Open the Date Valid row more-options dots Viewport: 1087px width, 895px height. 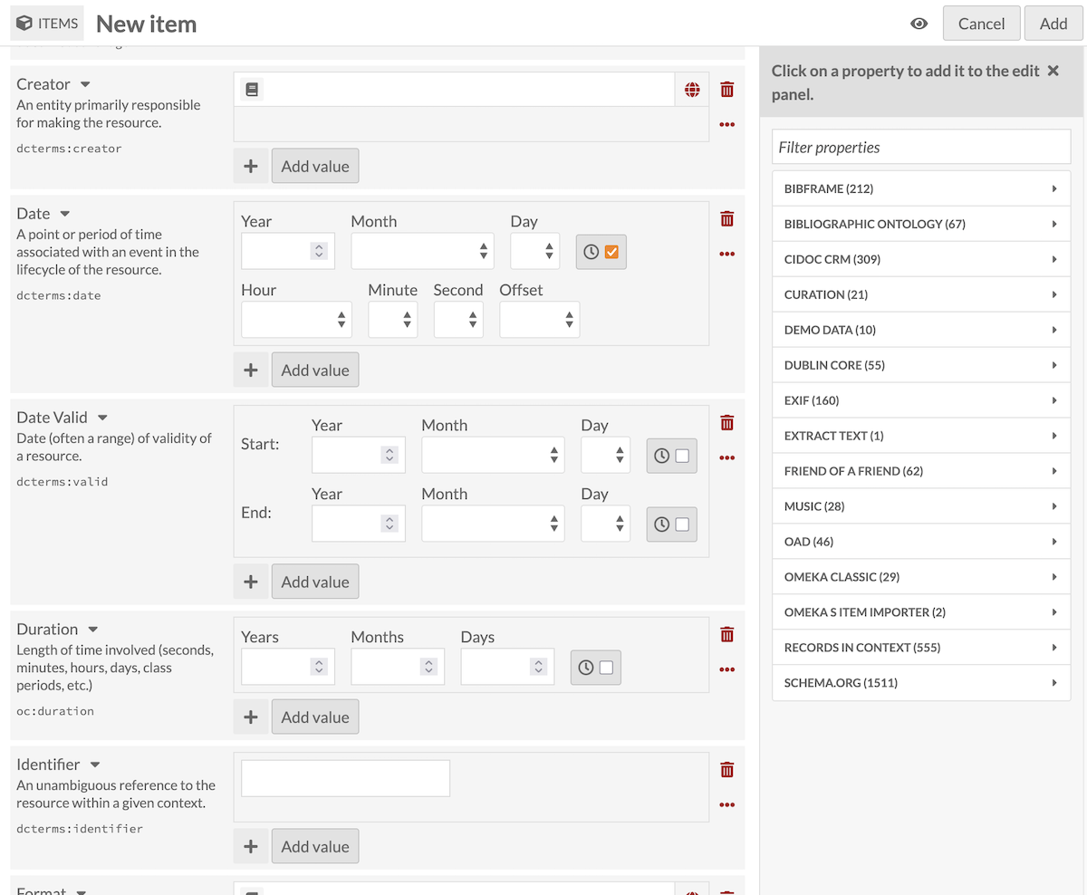pyautogui.click(x=726, y=458)
